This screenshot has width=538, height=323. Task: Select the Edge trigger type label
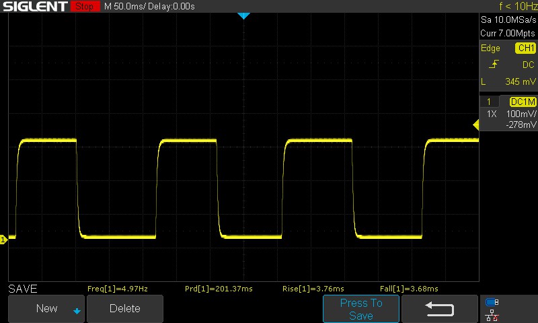tap(490, 48)
